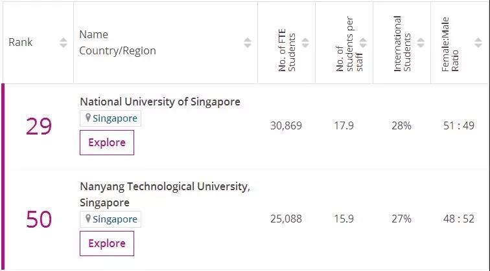Image resolution: width=490 pixels, height=271 pixels.
Task: Explore National University of Singapore
Action: [x=107, y=143]
